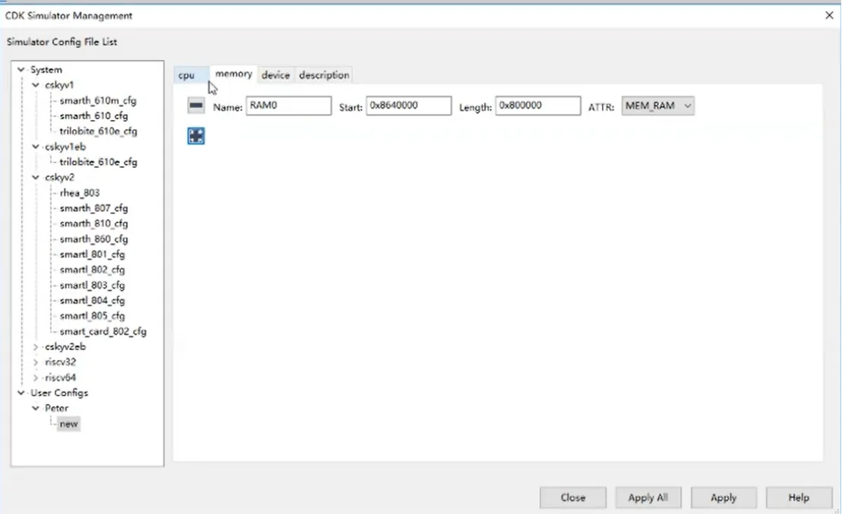842x514 pixels.
Task: Select trilobite_610e_cfg under cskyv1
Action: 98,131
